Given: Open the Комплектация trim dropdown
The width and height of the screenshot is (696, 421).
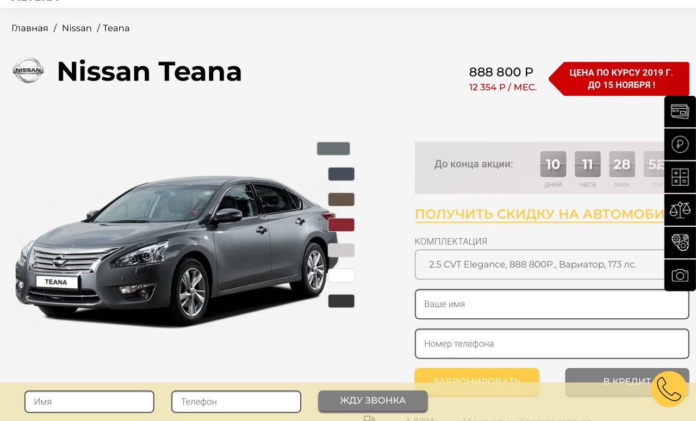Looking at the screenshot, I should [552, 264].
